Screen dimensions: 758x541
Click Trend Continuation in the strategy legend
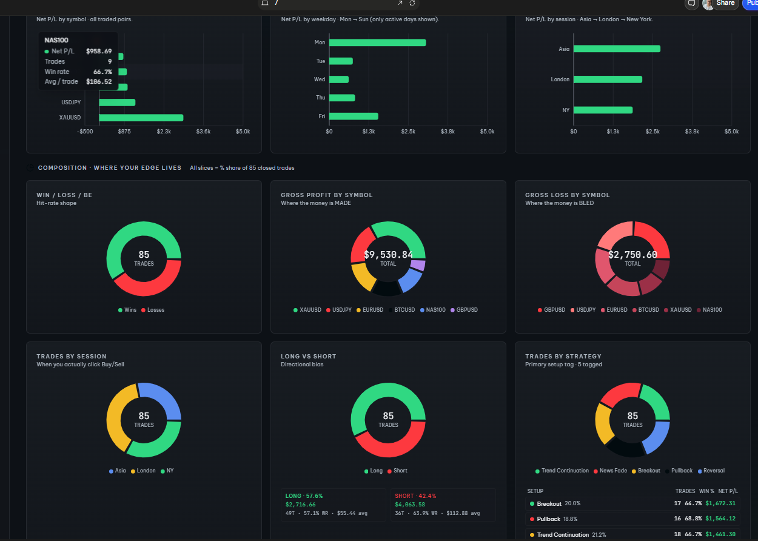pos(562,471)
